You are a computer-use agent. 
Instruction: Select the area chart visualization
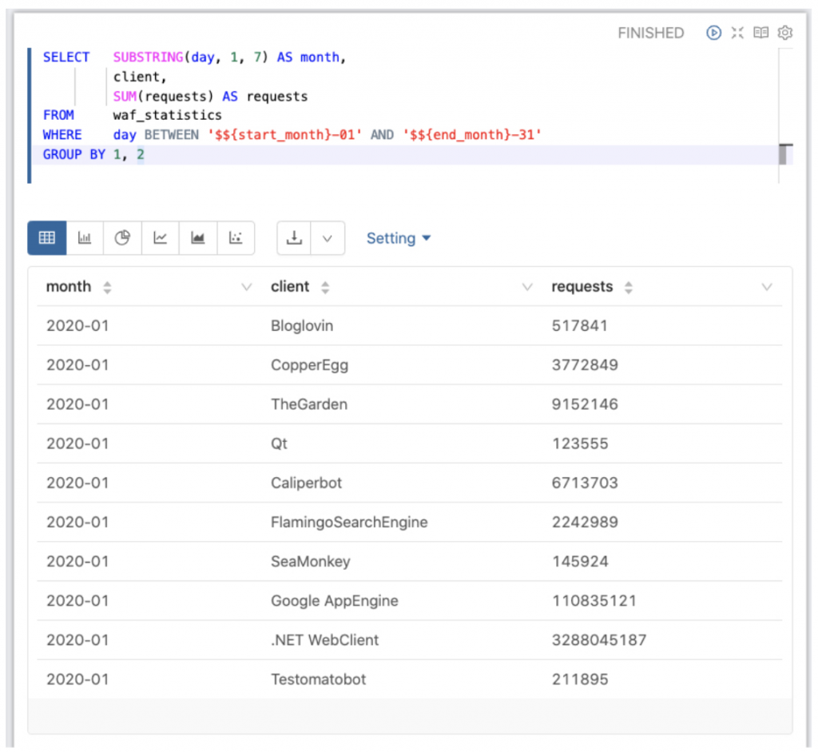pos(197,237)
